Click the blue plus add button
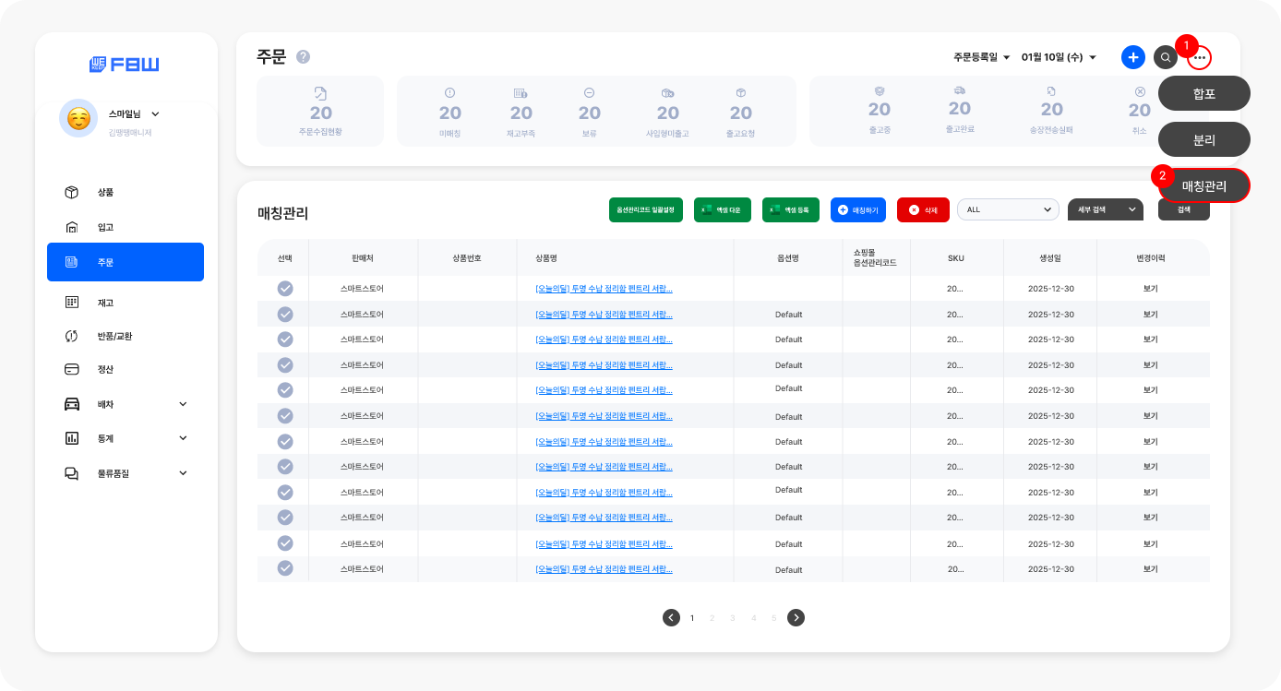 tap(1133, 57)
